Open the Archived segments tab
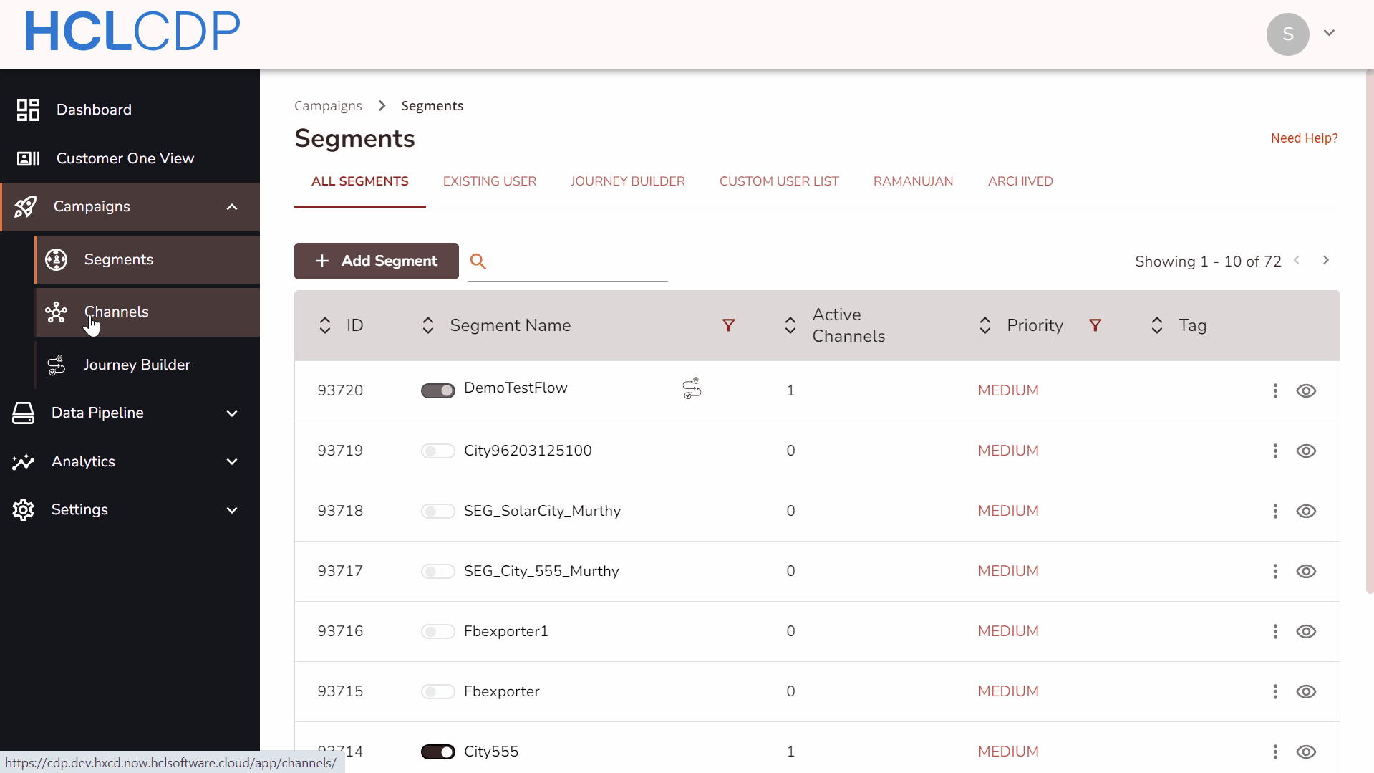 (1020, 181)
